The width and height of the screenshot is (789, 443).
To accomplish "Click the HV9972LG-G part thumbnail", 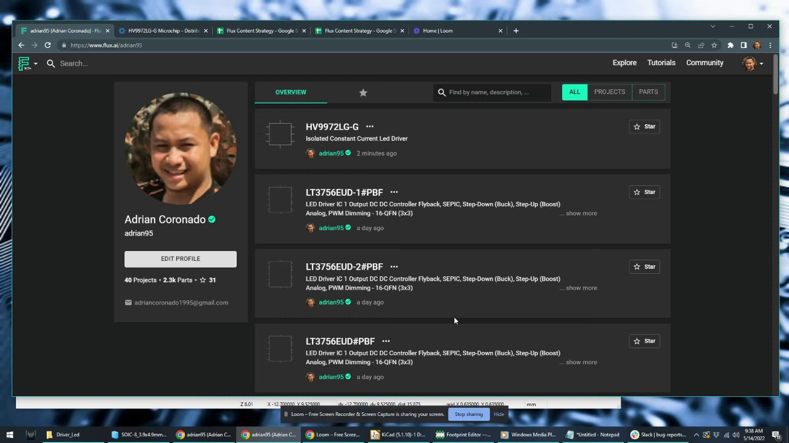I will [x=280, y=134].
